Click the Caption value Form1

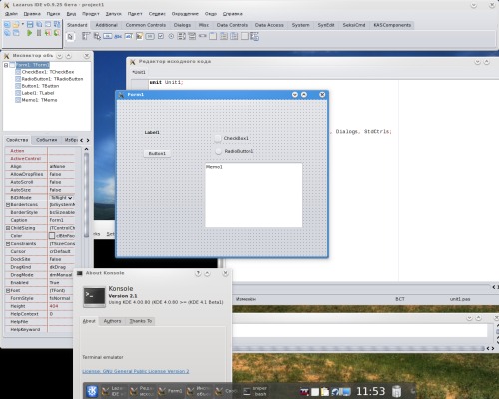point(61,220)
